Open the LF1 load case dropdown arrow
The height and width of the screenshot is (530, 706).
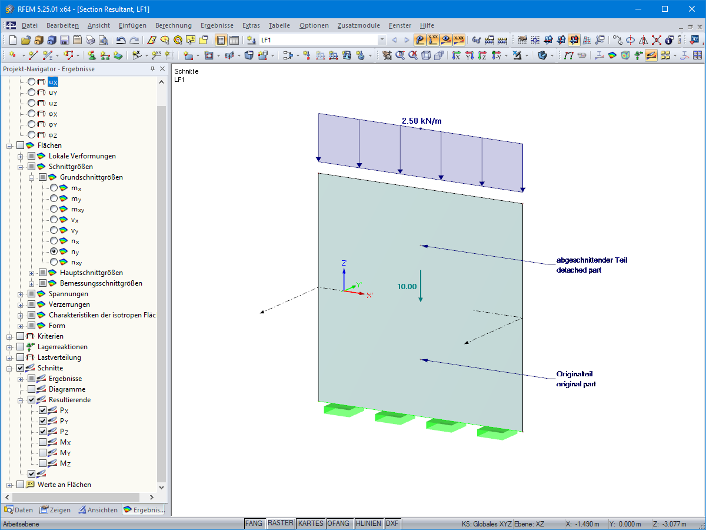tap(382, 40)
